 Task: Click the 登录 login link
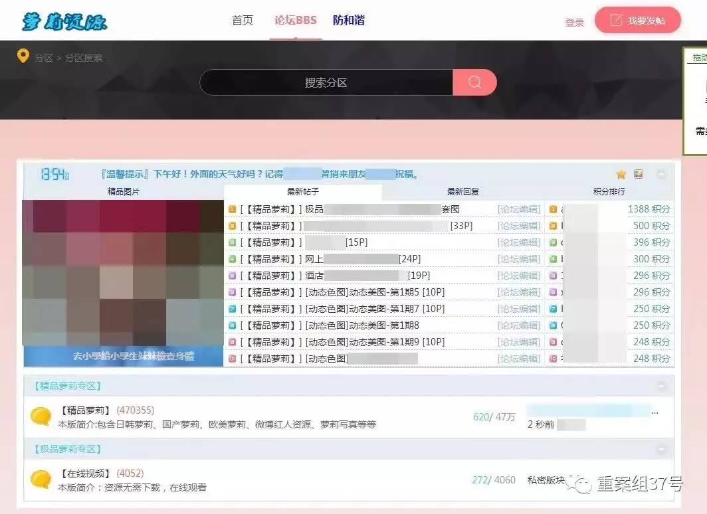click(x=573, y=21)
